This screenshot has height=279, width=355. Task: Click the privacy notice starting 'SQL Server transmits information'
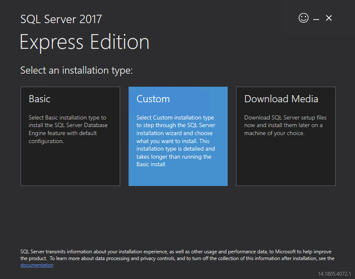point(177,258)
